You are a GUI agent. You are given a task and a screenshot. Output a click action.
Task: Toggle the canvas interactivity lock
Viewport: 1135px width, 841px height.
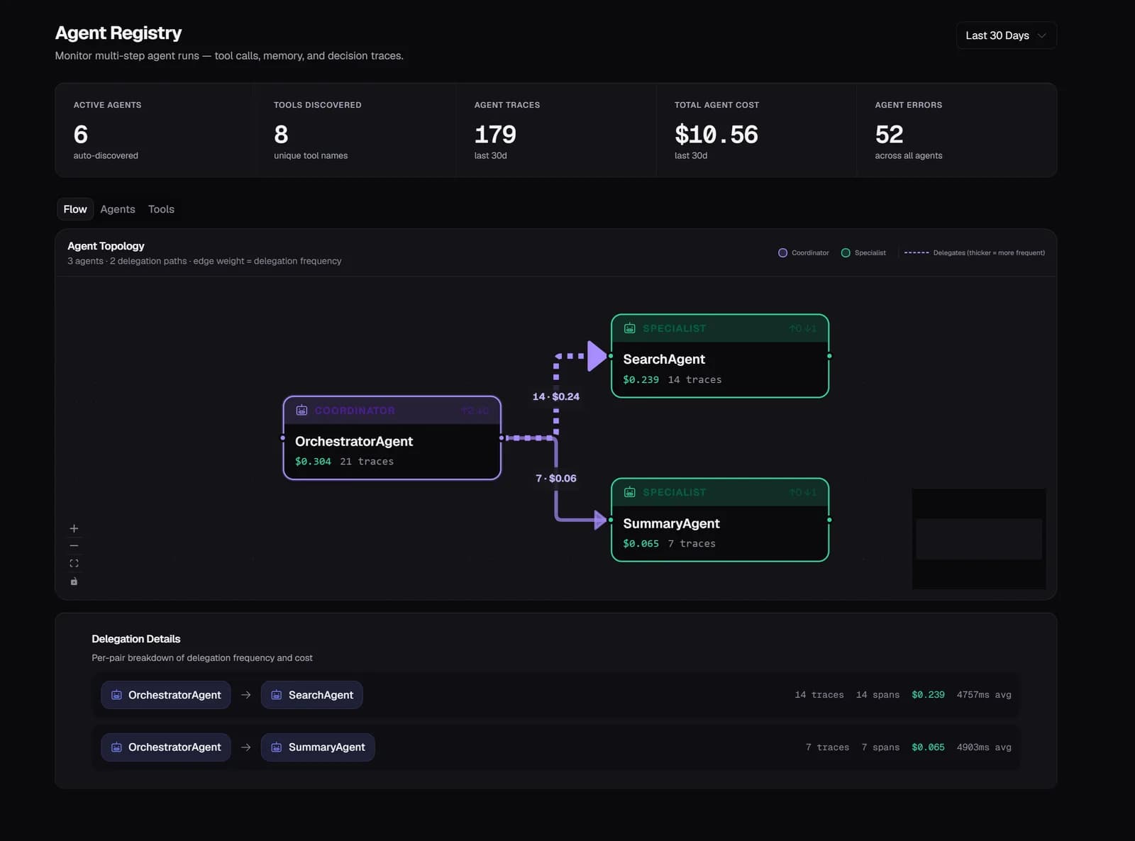point(74,581)
